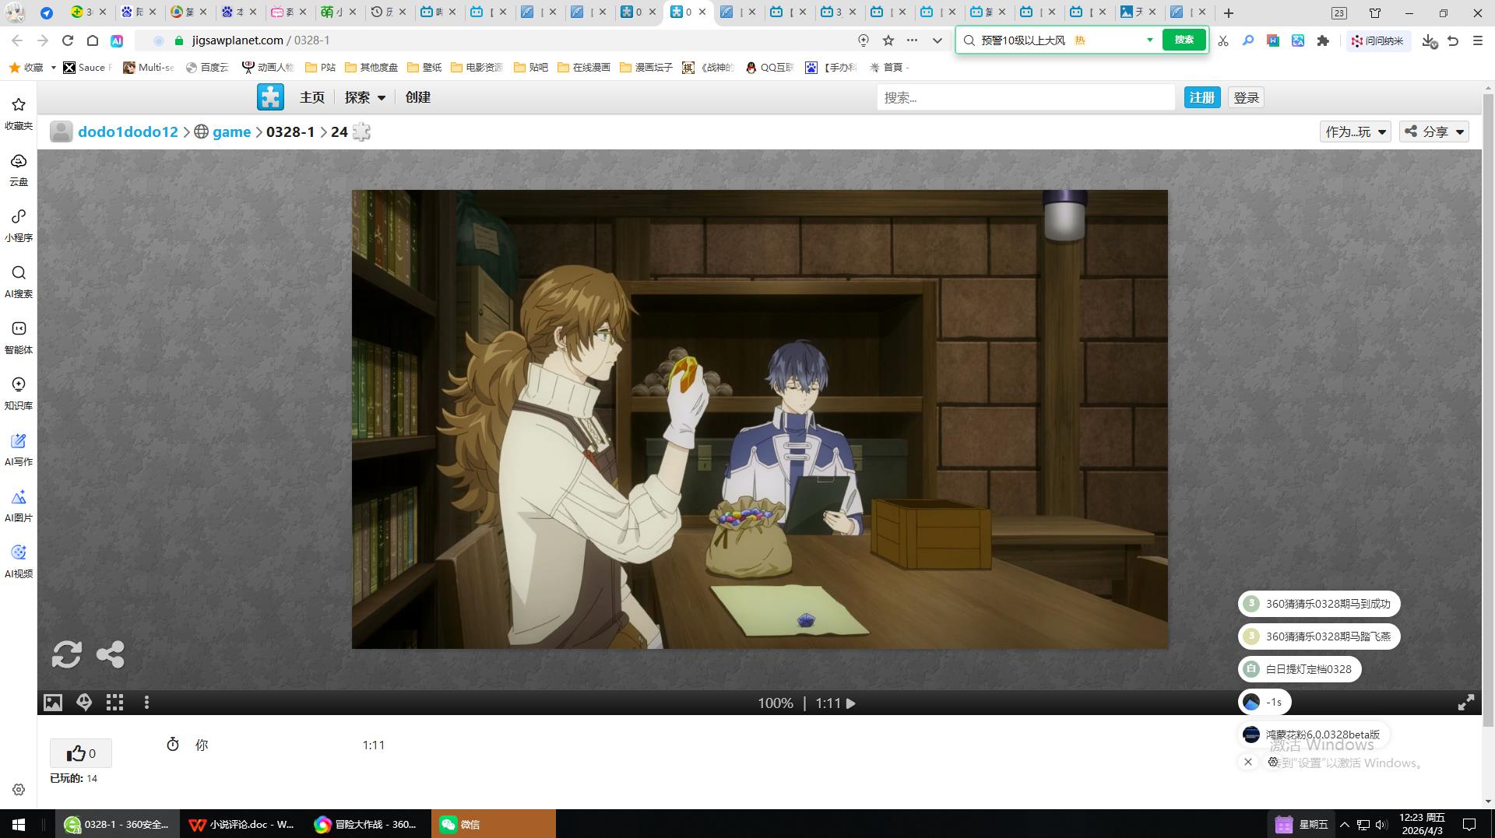The image size is (1495, 838).
Task: Open the dodo1dodo12 profile link
Action: coord(128,131)
